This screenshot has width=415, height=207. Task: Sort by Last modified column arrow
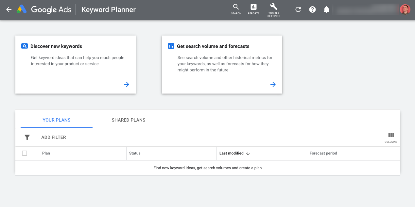click(x=248, y=154)
